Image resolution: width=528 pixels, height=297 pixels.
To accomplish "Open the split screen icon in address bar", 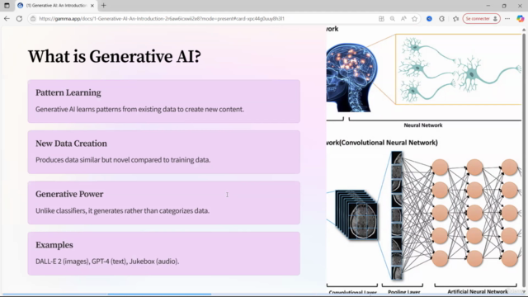I will pyautogui.click(x=381, y=18).
